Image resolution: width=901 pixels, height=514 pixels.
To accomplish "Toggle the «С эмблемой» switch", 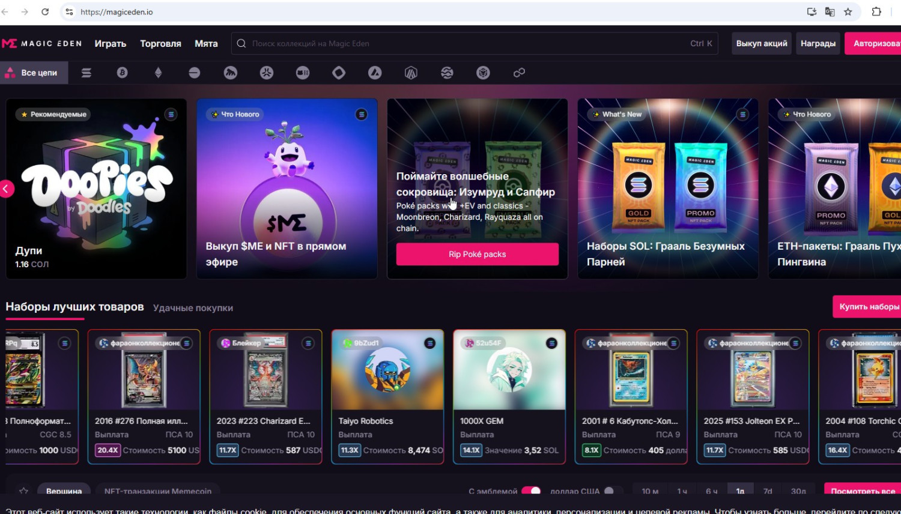I will click(x=530, y=491).
